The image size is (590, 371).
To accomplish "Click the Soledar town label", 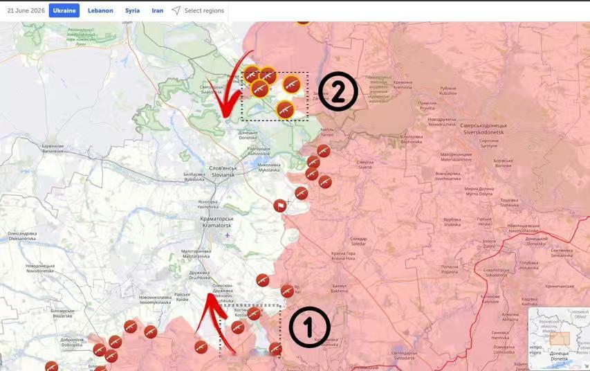I will pos(358,241).
